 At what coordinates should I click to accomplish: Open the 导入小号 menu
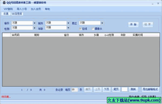click(x=22, y=9)
